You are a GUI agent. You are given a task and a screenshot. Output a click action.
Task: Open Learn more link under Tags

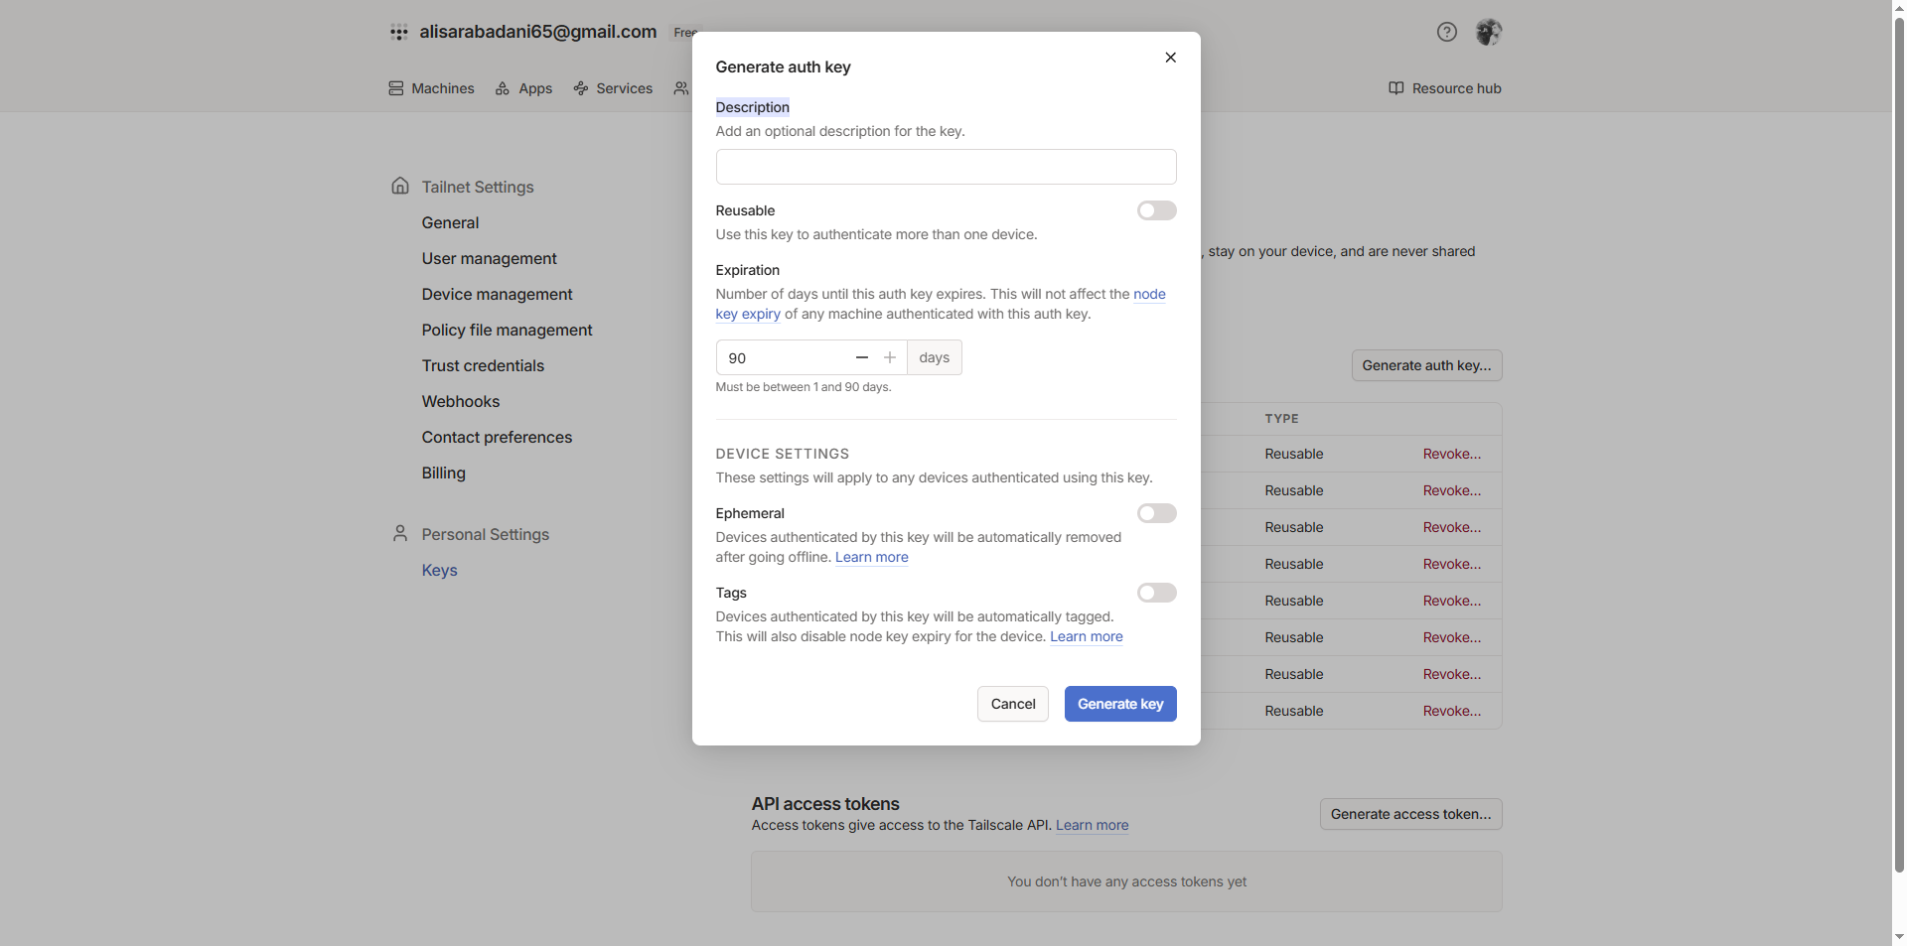click(x=1087, y=636)
